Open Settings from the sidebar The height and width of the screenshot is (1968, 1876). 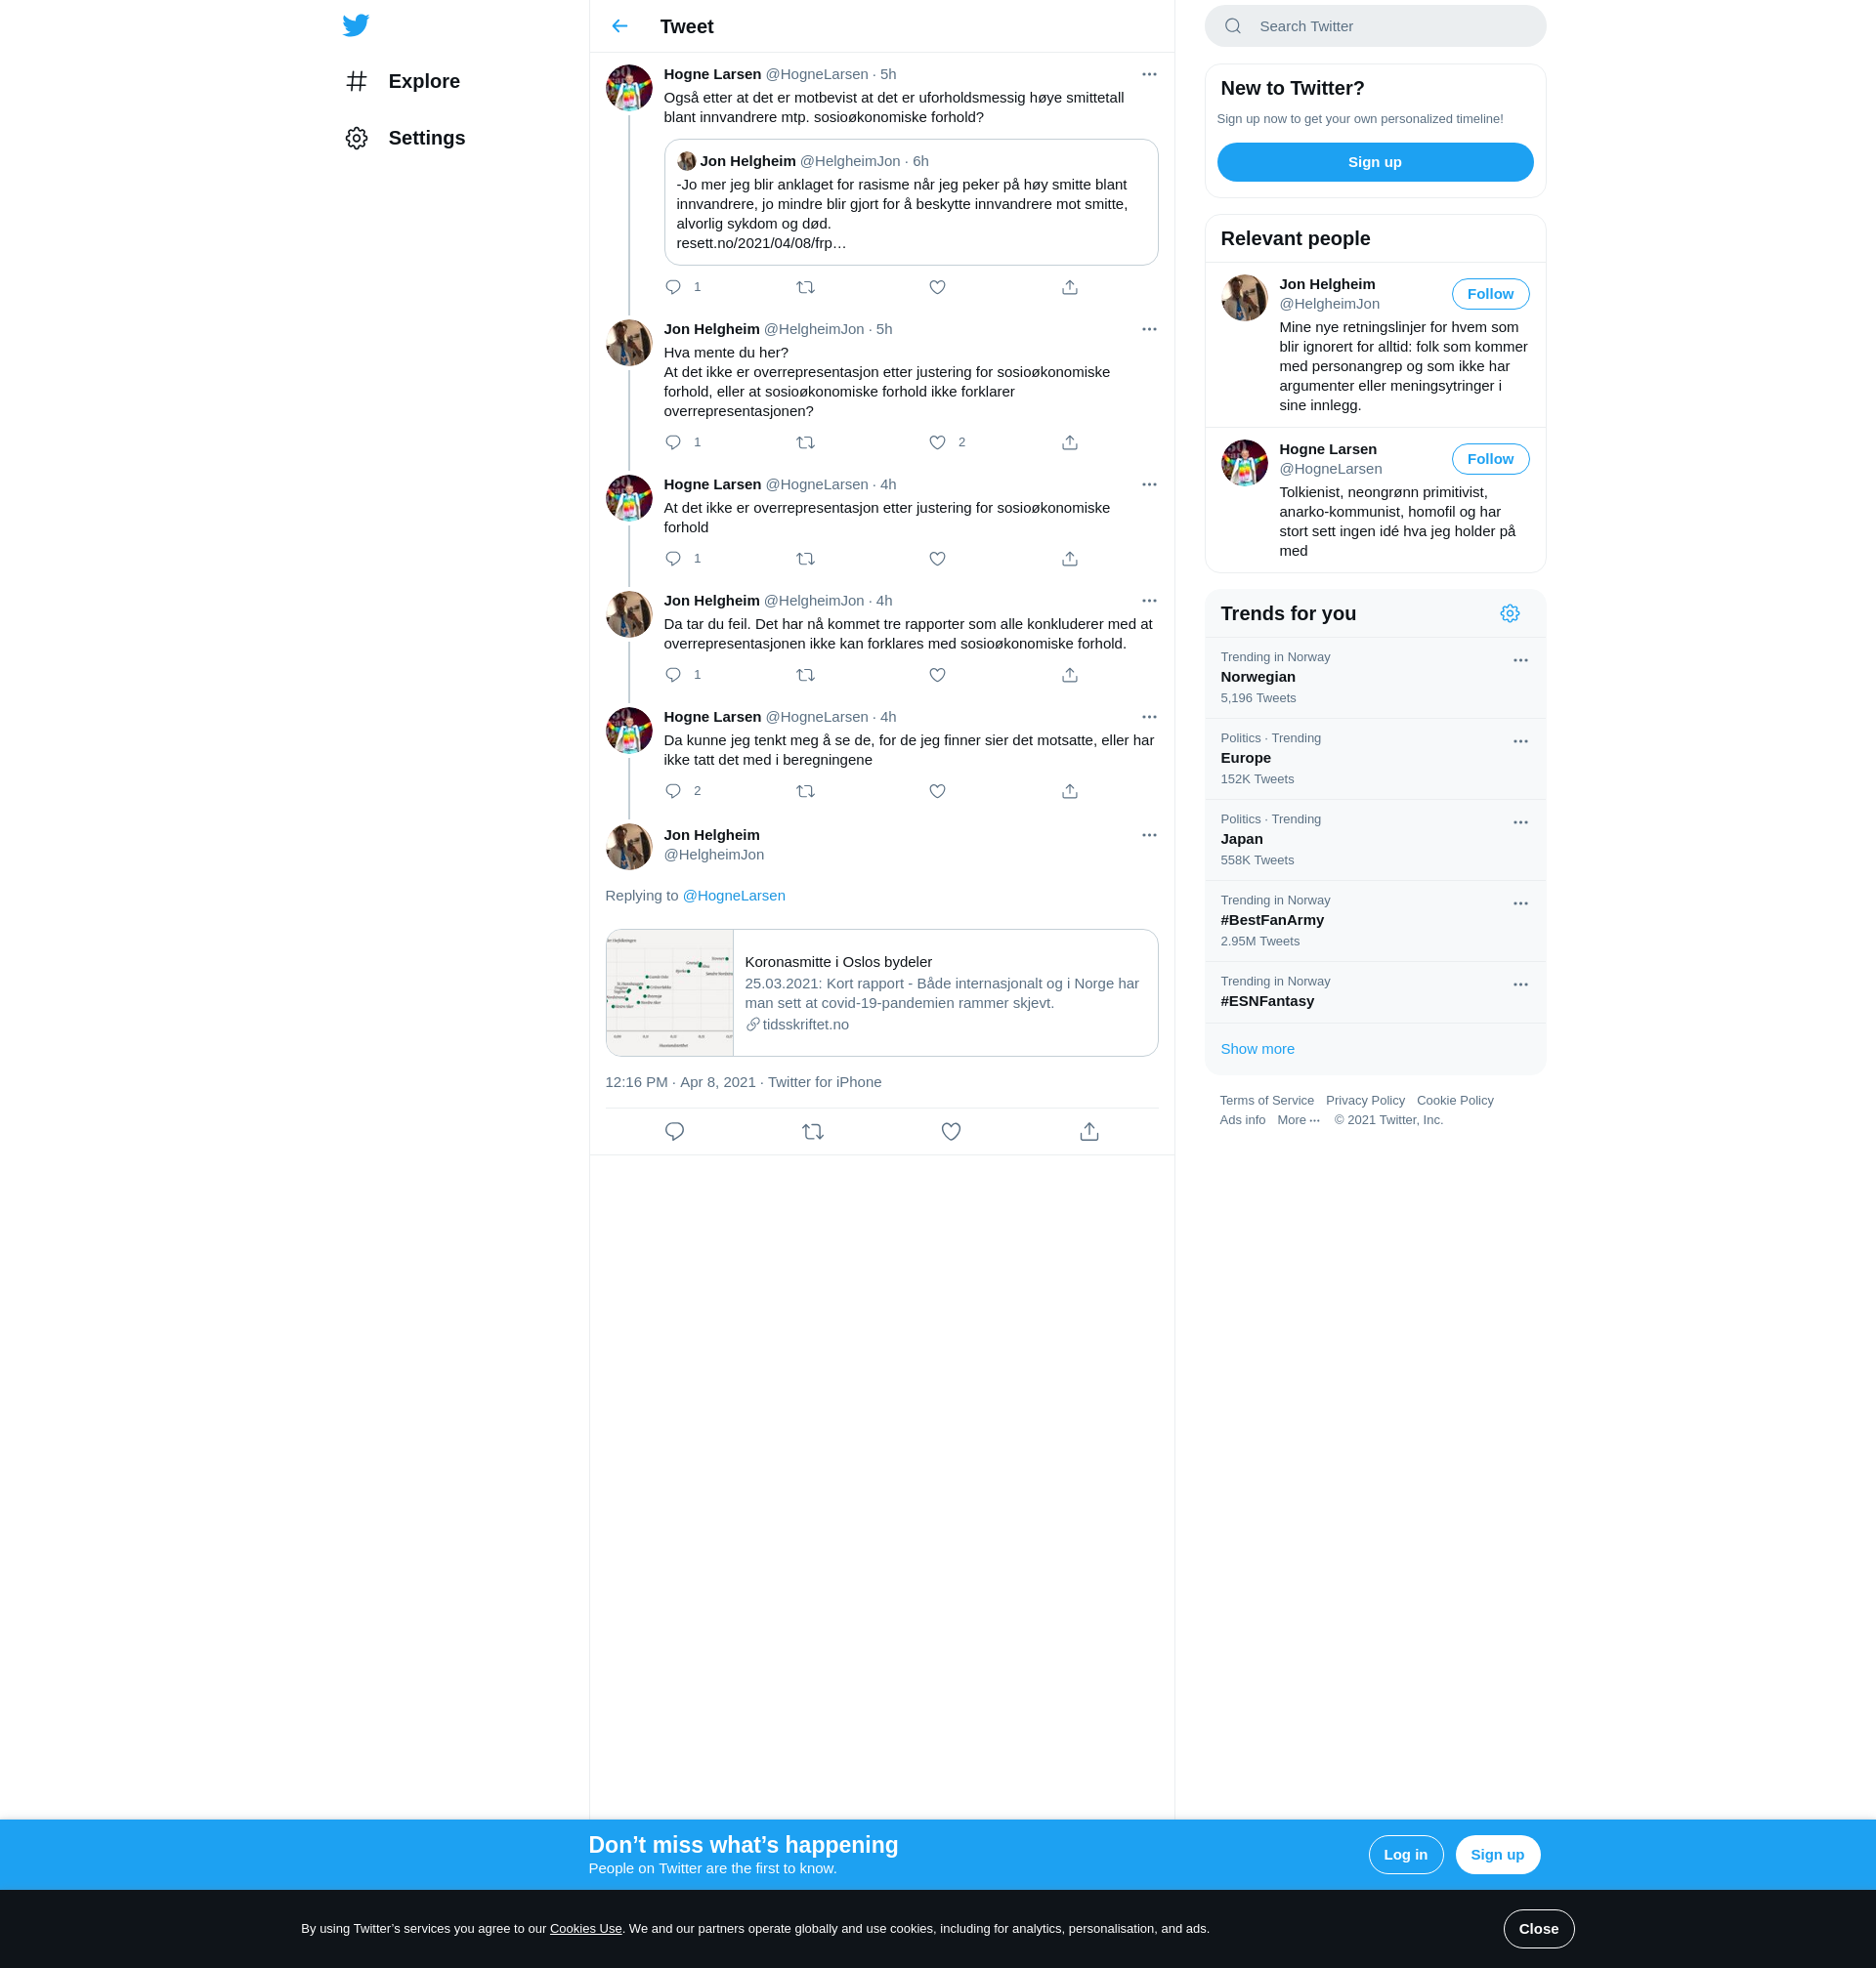point(405,138)
